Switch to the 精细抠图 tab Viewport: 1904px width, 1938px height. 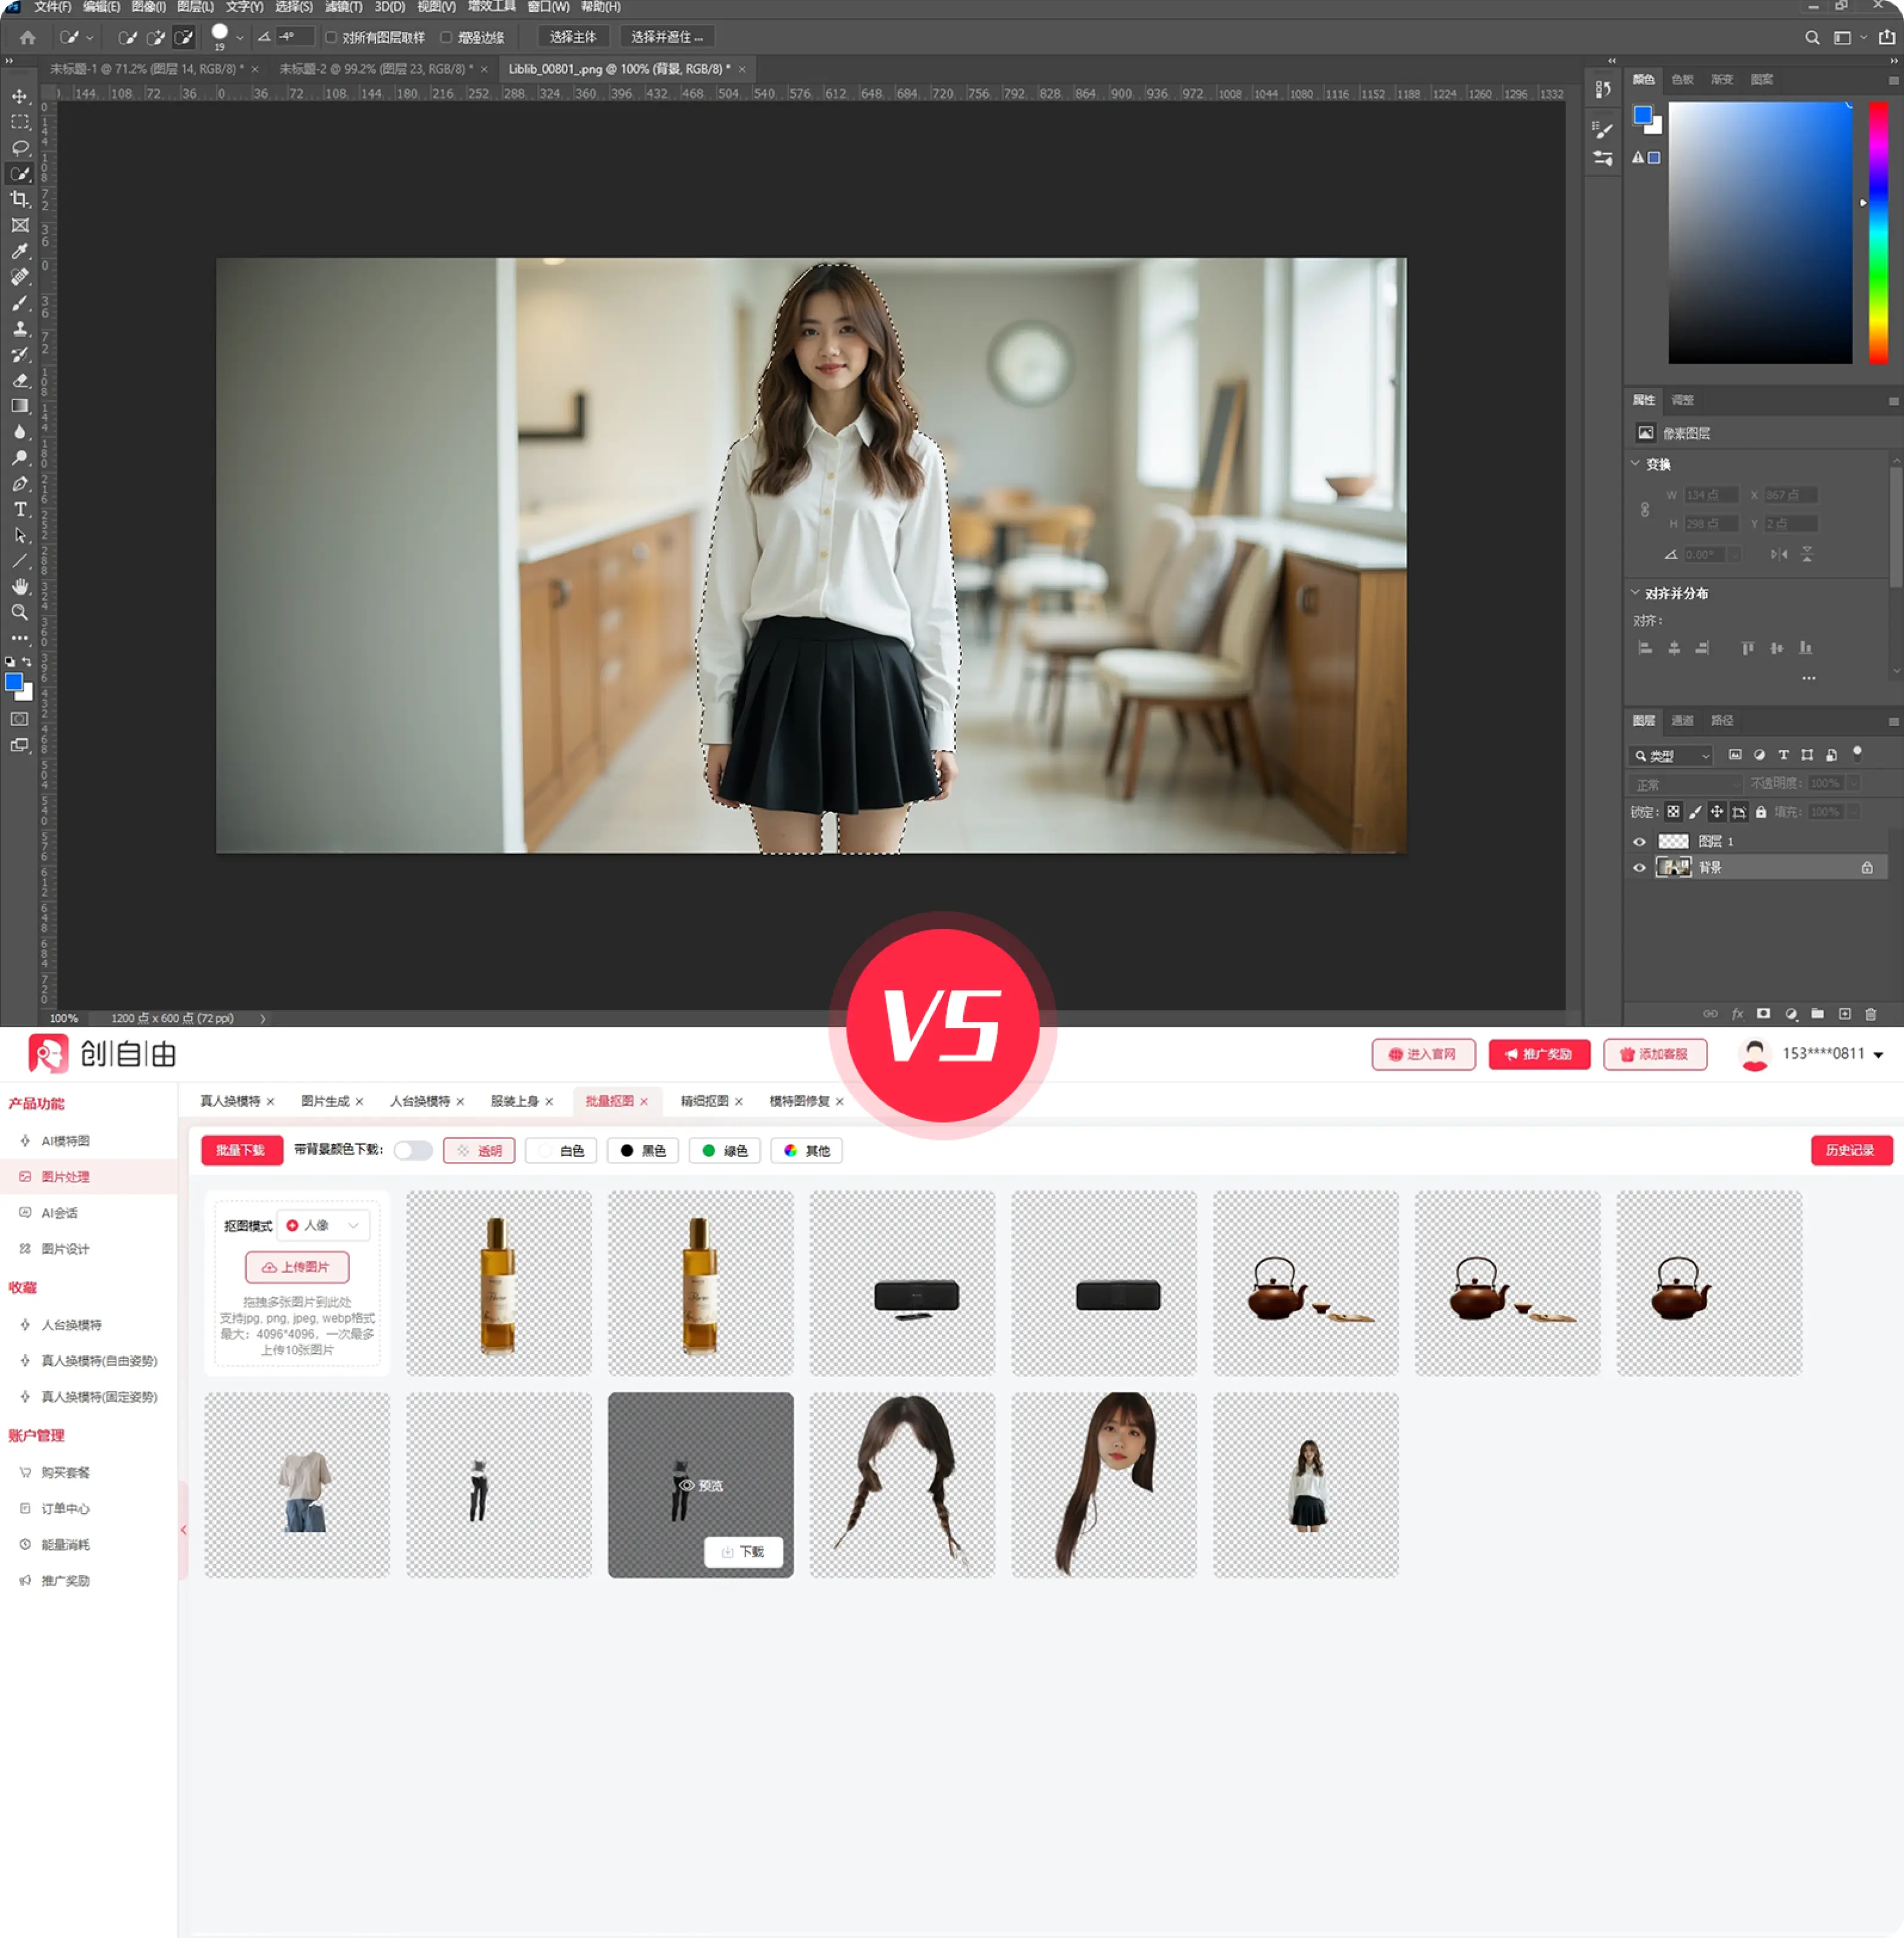[x=704, y=1101]
